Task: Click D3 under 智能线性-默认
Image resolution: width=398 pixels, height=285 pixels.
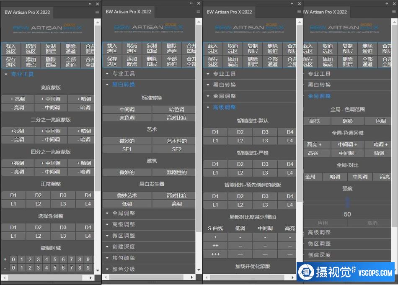Action: [265, 132]
